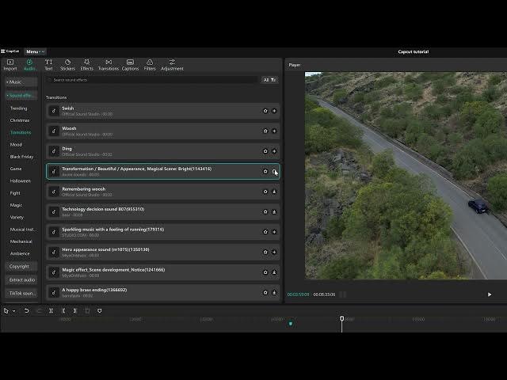Select the Transitions category in sidebar
Screen dimensions: 507x380
21,132
